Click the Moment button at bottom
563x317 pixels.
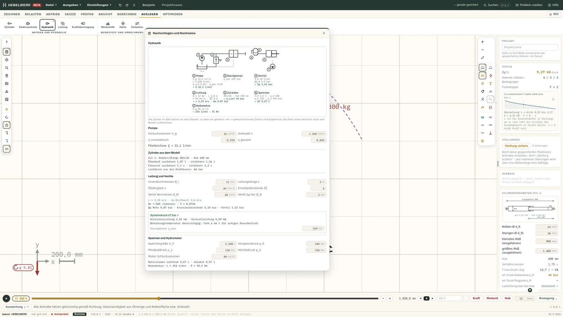coord(492,298)
